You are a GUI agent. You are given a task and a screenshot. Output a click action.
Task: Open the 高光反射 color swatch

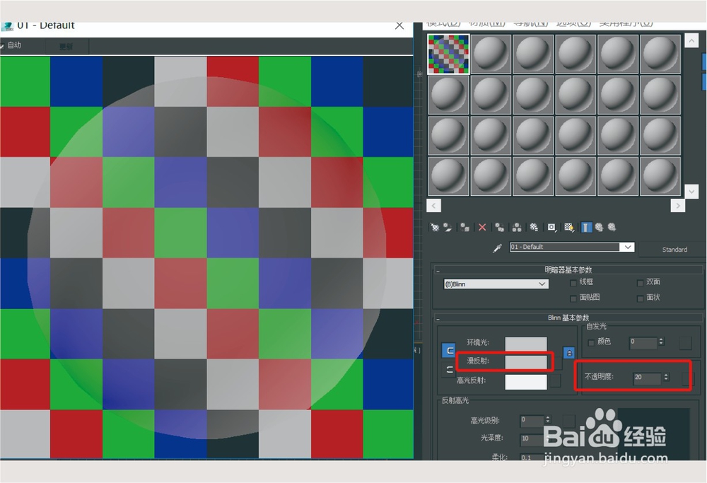(526, 381)
